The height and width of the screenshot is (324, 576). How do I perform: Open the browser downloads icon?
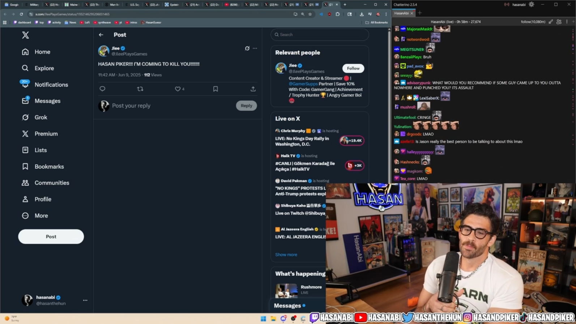click(362, 14)
